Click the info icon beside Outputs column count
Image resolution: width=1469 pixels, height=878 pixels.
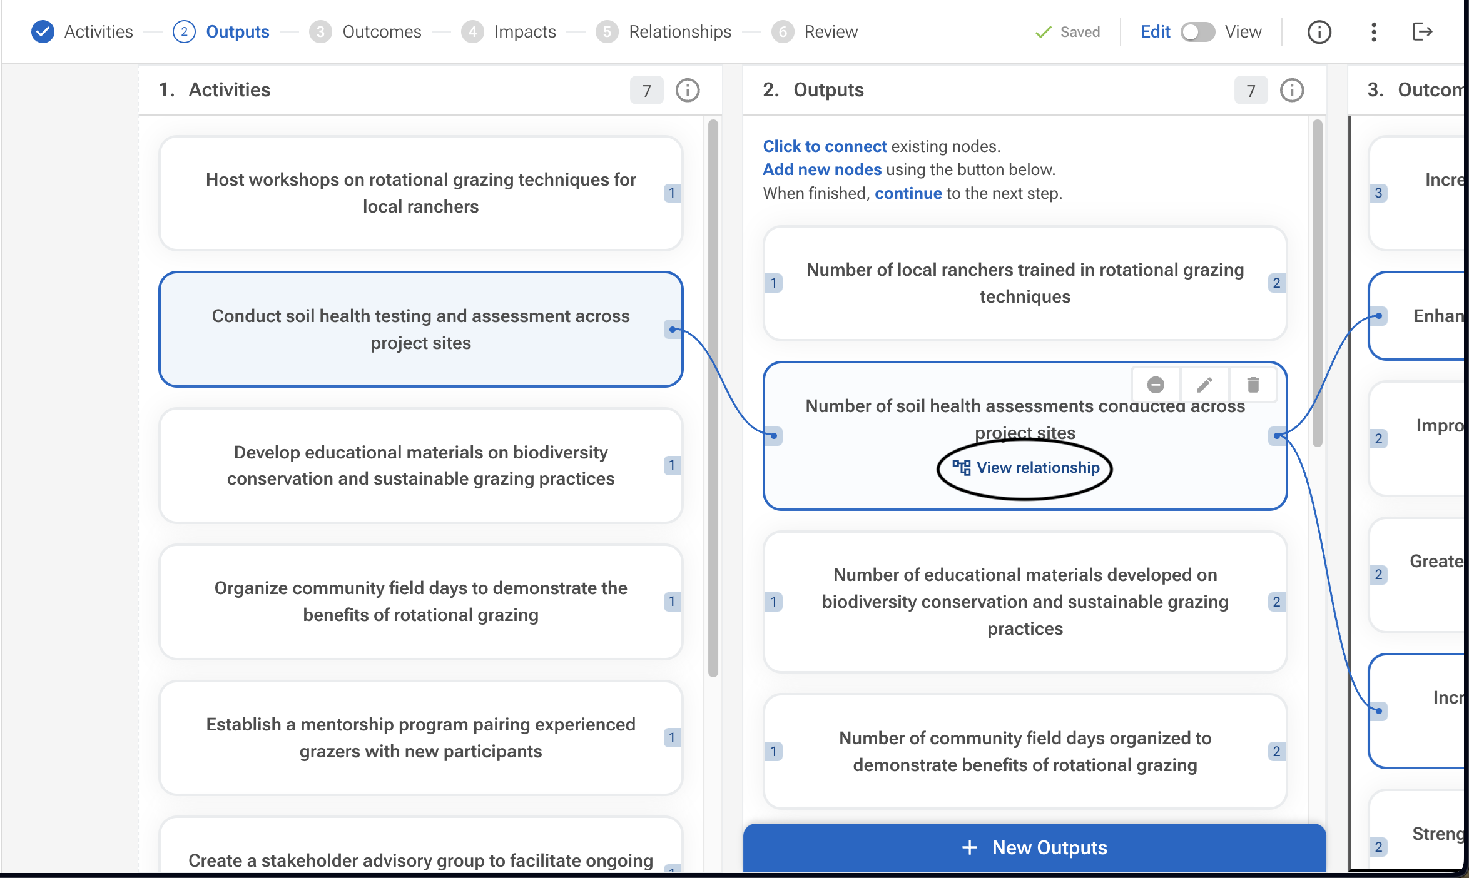(1292, 90)
